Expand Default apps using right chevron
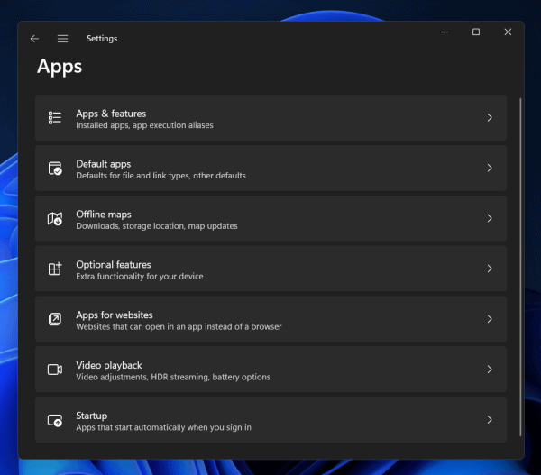This screenshot has height=475, width=541. pos(489,169)
